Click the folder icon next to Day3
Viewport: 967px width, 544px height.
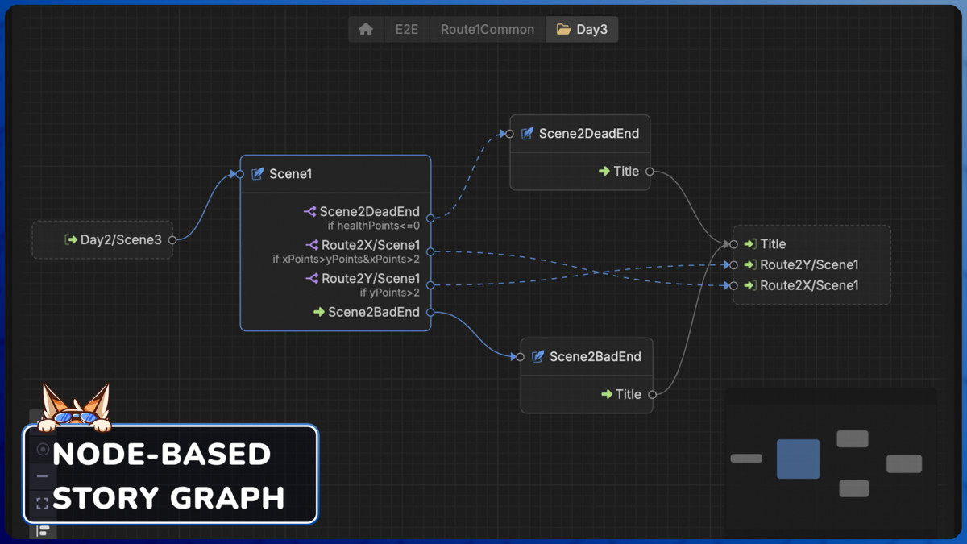[560, 29]
